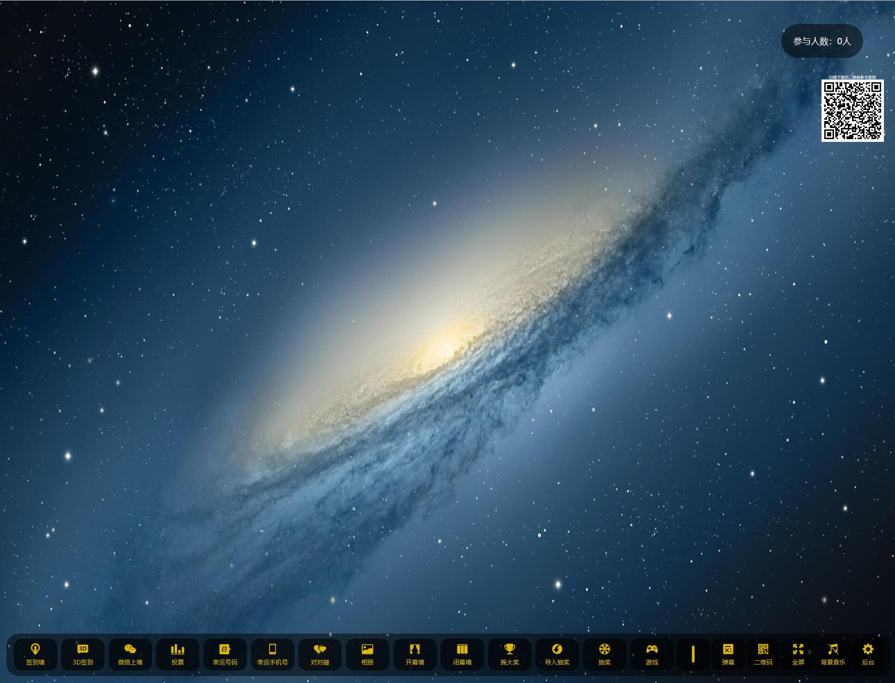Open the 游戏 gamepad menu
This screenshot has height=683, width=895.
[x=652, y=654]
